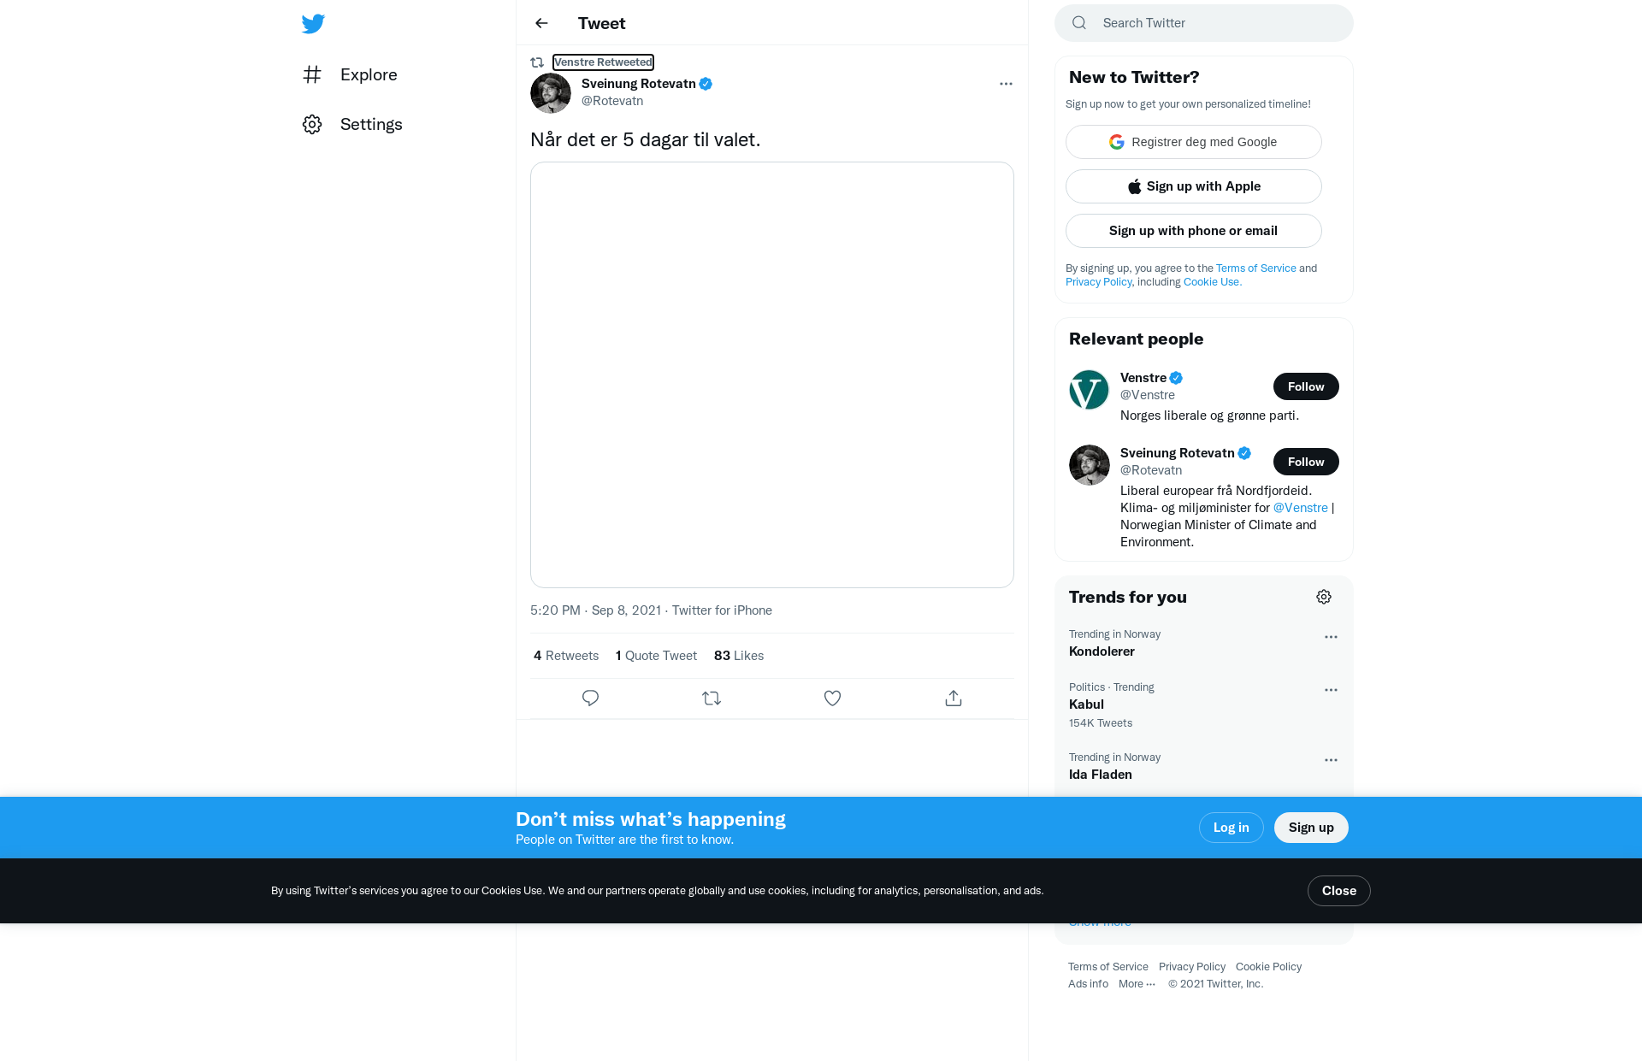Sign up with Apple
Screen dimensions: 1642x1061
tap(1194, 186)
